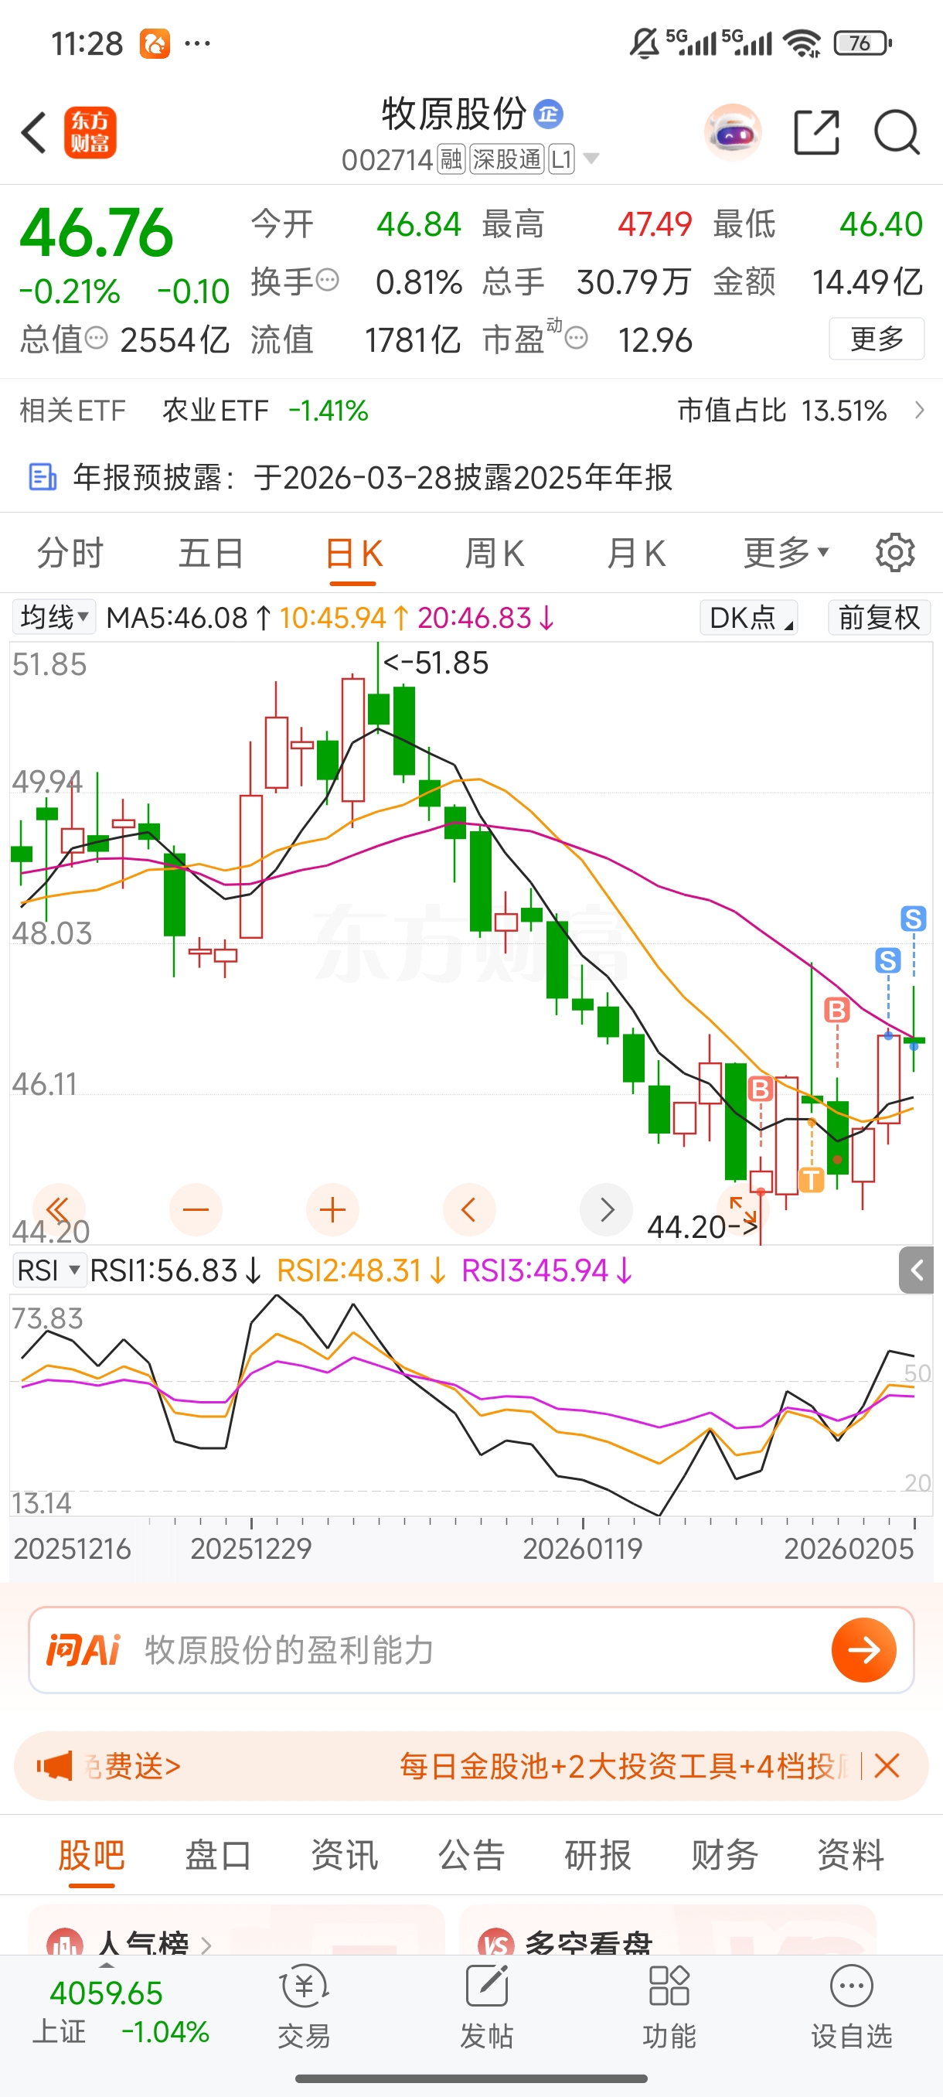Screen dimensions: 943x2097
Task: Open the 研报 tab
Action: [x=598, y=1855]
